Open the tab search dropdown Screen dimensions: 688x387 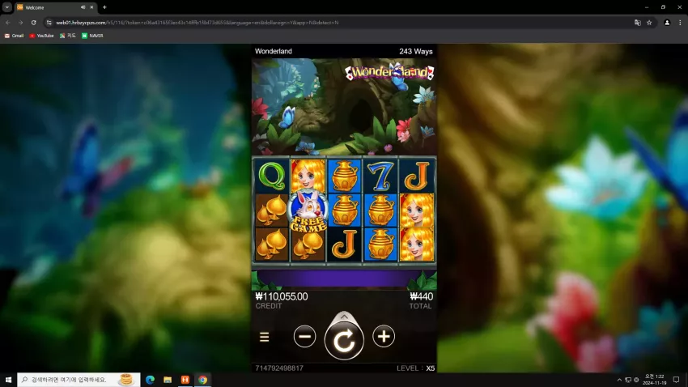pyautogui.click(x=7, y=7)
